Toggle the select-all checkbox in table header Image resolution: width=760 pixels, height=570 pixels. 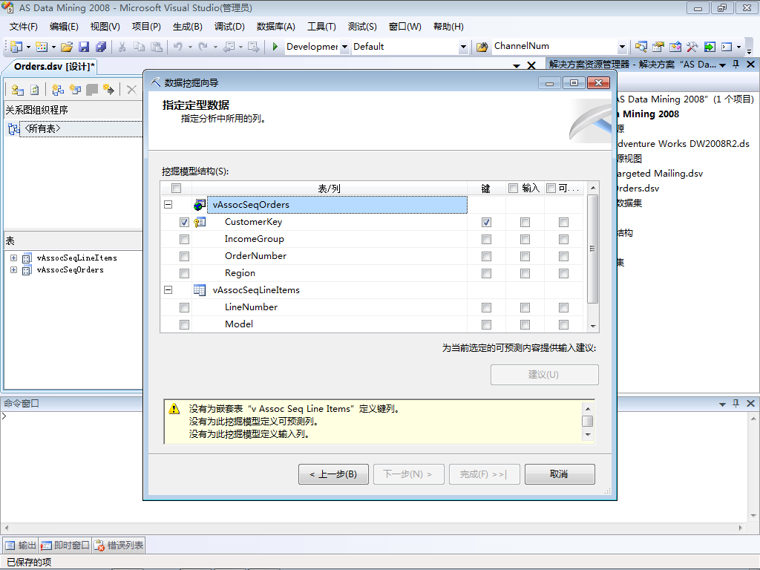(x=176, y=188)
